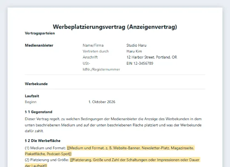The width and height of the screenshot is (230, 167).
Task: Fill the highlighted Platzierung, Größe placeholder
Action: pyautogui.click(x=113, y=162)
